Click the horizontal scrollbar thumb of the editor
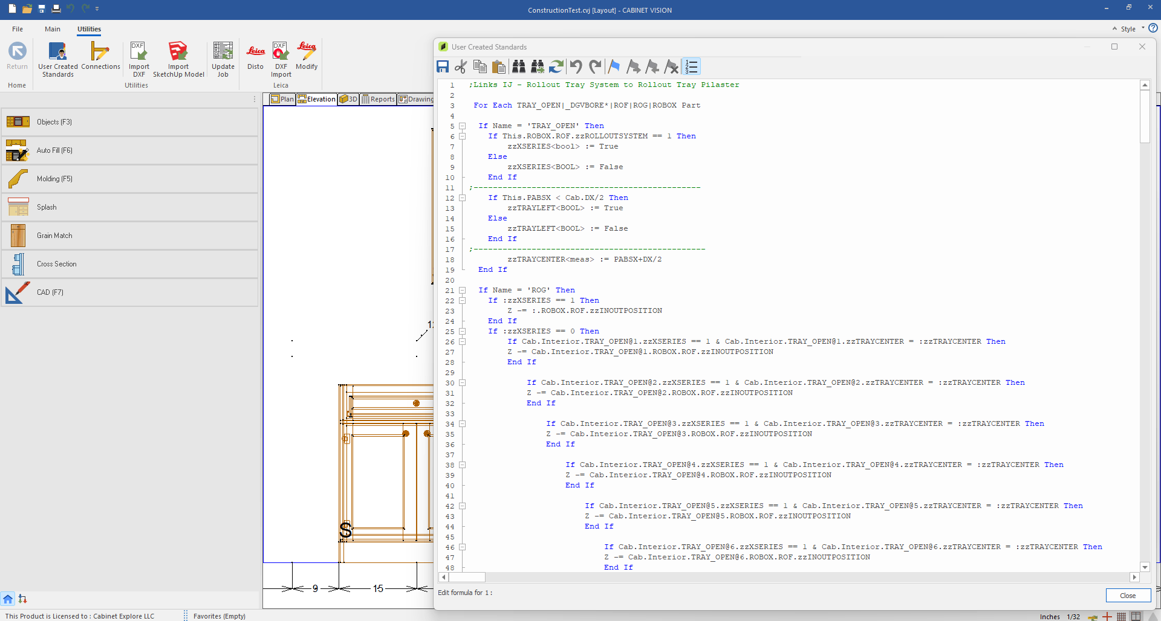Viewport: 1161px width, 621px height. click(x=467, y=577)
